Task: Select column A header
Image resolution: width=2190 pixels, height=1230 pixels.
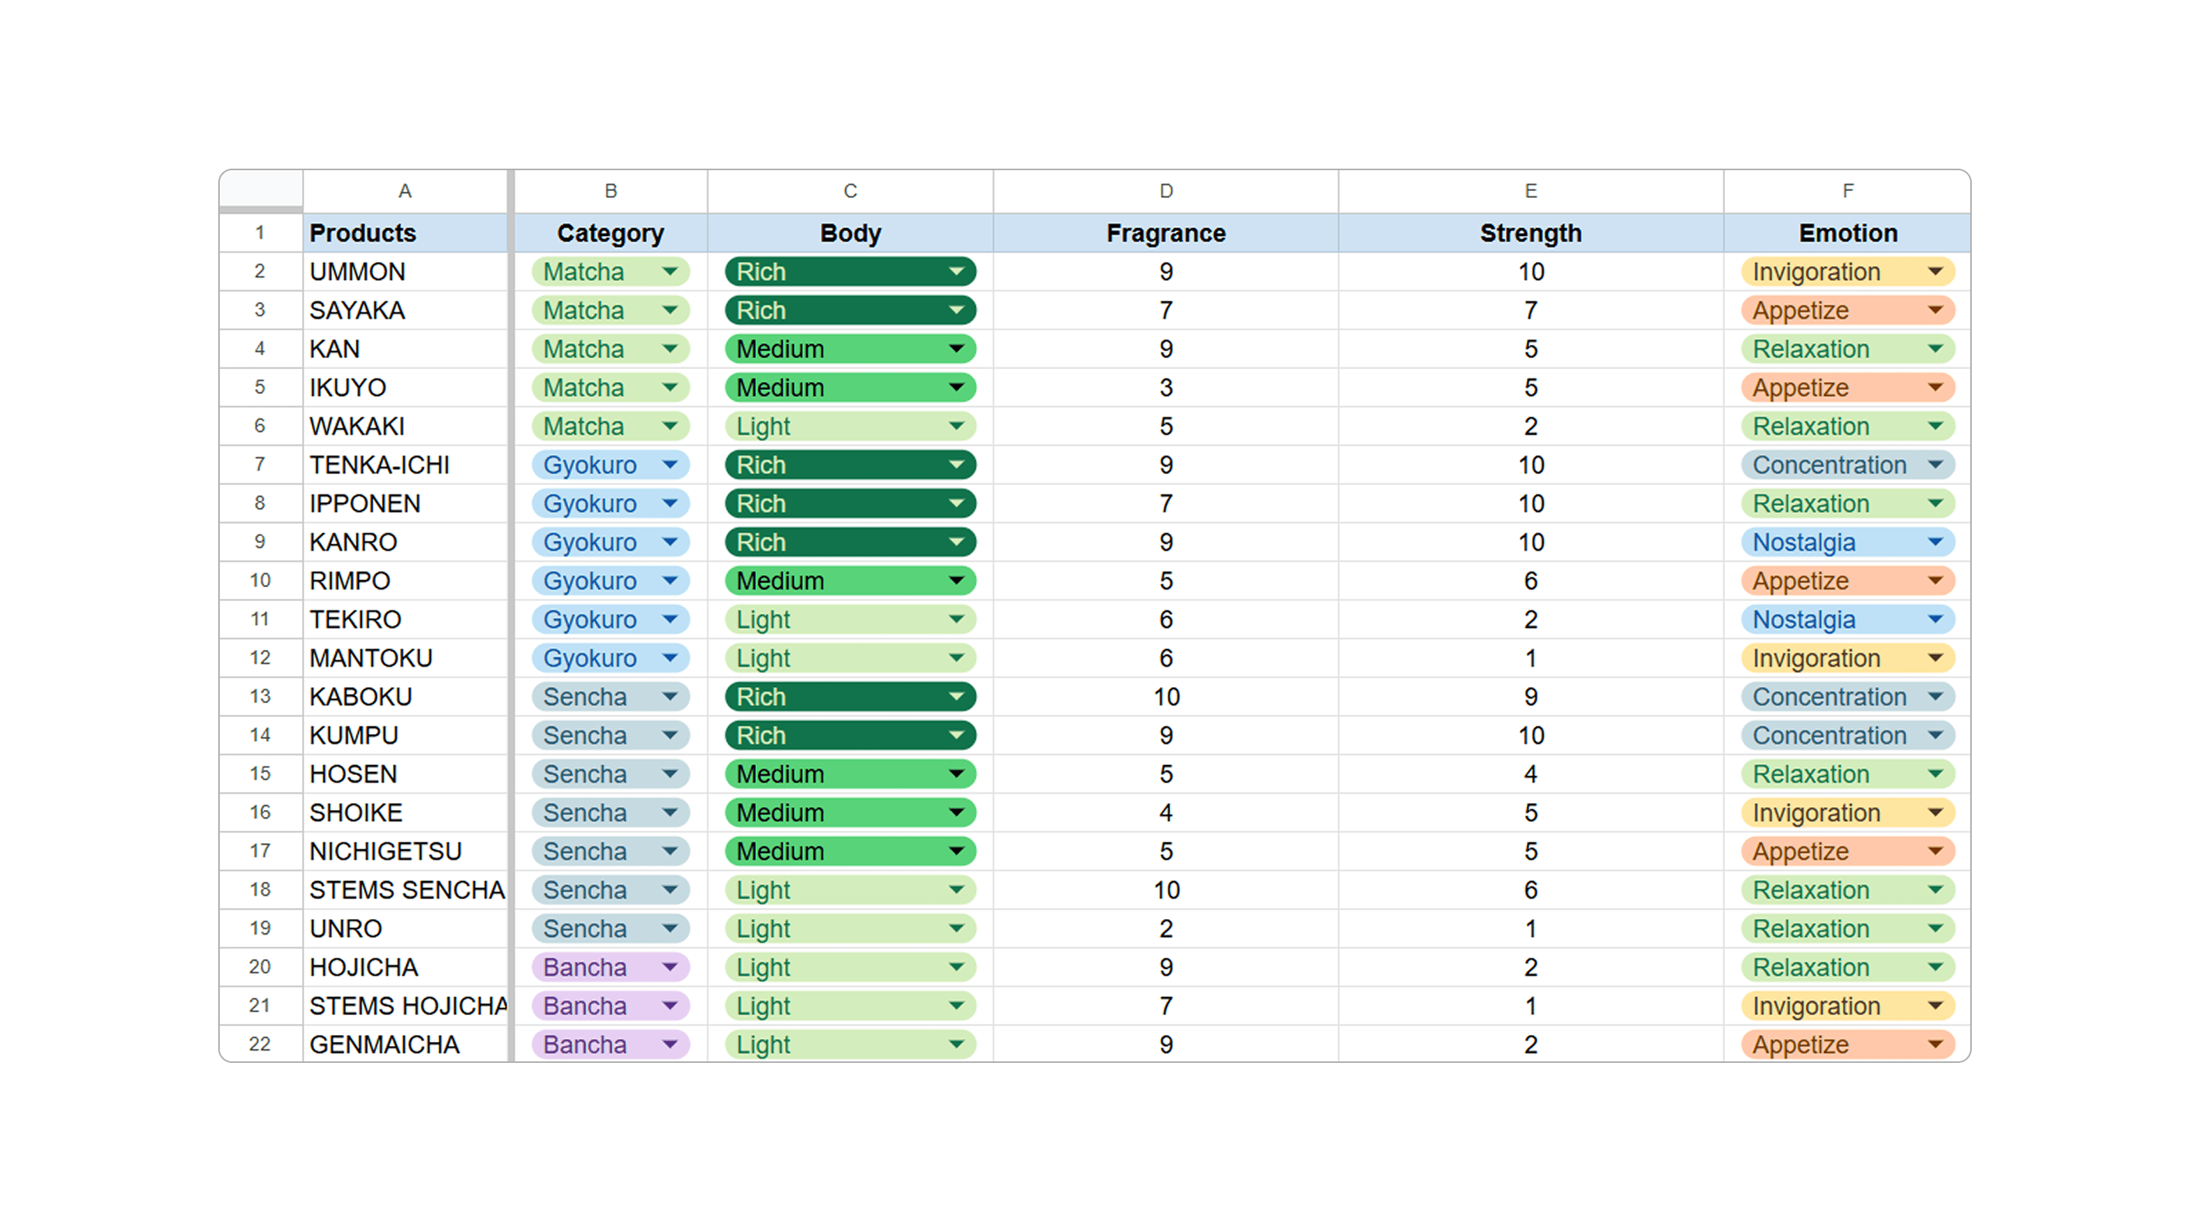Action: pyautogui.click(x=405, y=191)
